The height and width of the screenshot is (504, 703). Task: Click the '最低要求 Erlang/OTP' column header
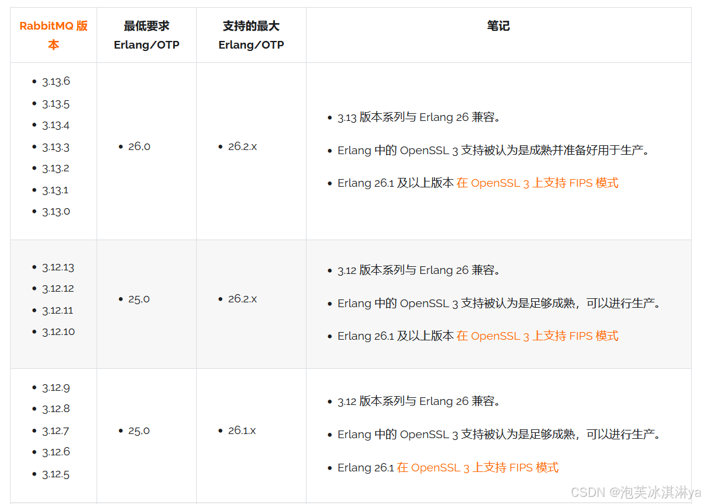pos(146,35)
